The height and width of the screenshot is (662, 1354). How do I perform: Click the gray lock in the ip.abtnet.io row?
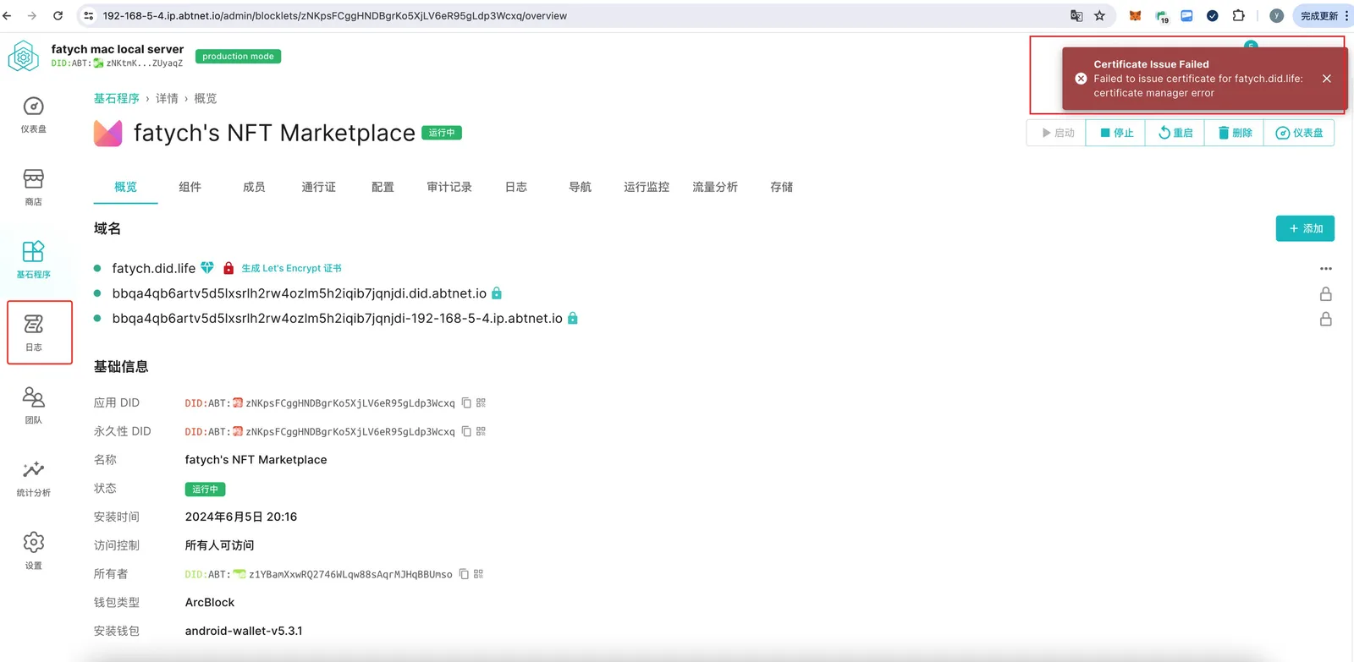point(1326,319)
